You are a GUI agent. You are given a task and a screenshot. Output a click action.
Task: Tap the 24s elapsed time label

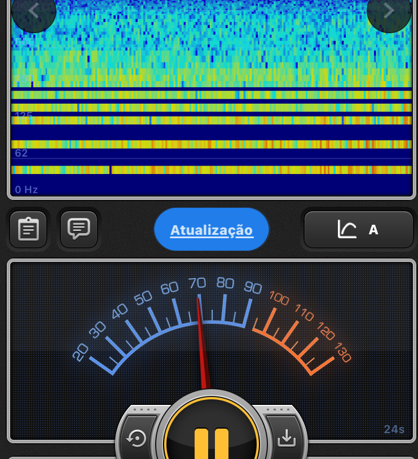pos(394,430)
